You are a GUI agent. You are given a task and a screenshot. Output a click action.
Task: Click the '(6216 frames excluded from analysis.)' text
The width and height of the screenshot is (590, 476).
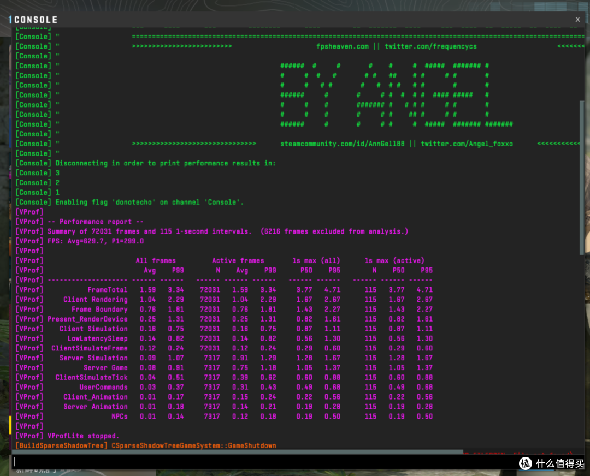pos(334,231)
